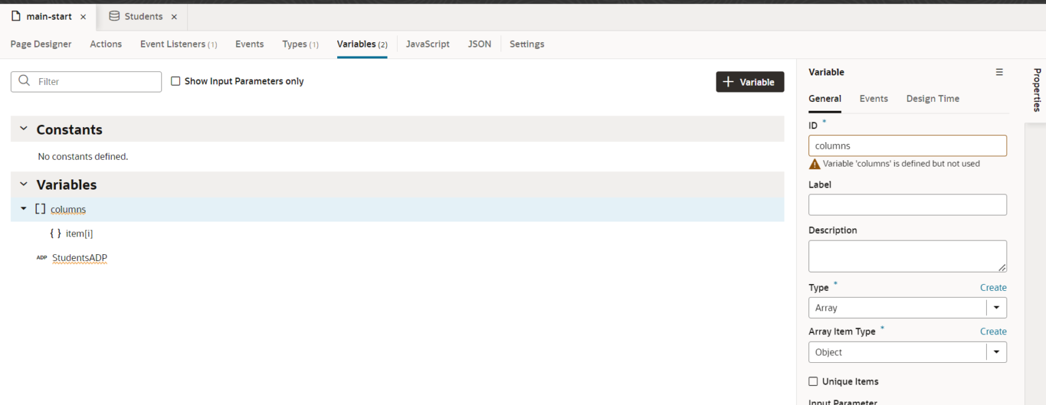
Task: Click the Create link next to Type
Action: (993, 287)
